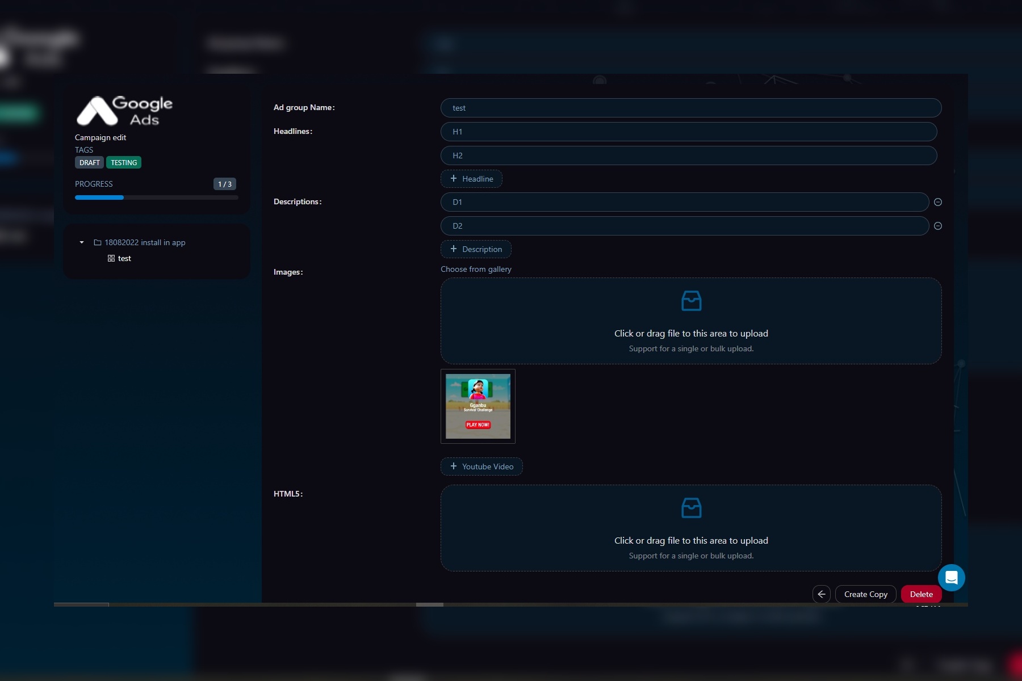The height and width of the screenshot is (681, 1022).
Task: Click the Google Ads logo
Action: point(125,111)
